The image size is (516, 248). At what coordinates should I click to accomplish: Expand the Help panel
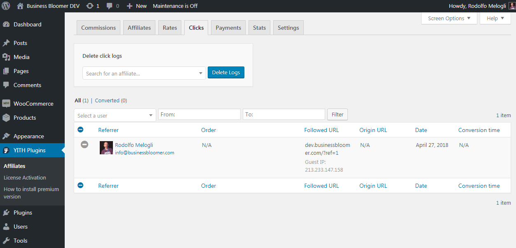coord(495,18)
